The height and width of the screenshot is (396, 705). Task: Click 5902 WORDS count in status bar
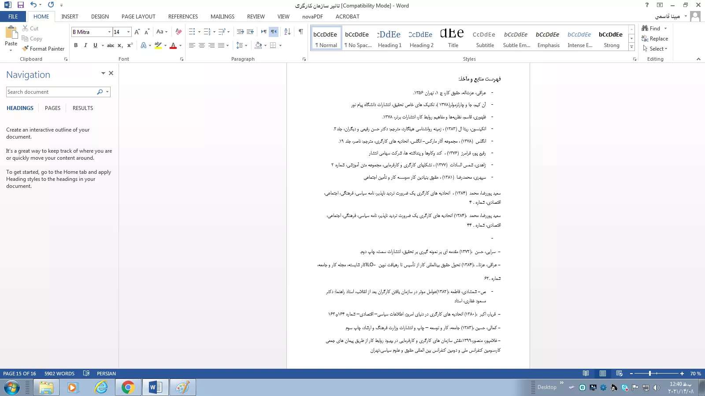pos(59,374)
